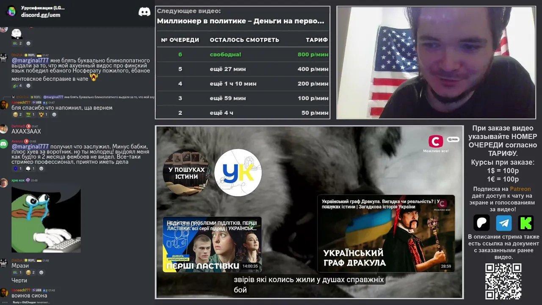The height and width of the screenshot is (305, 542).
Task: Add reaction under the top sticker message
Action: [28, 43]
